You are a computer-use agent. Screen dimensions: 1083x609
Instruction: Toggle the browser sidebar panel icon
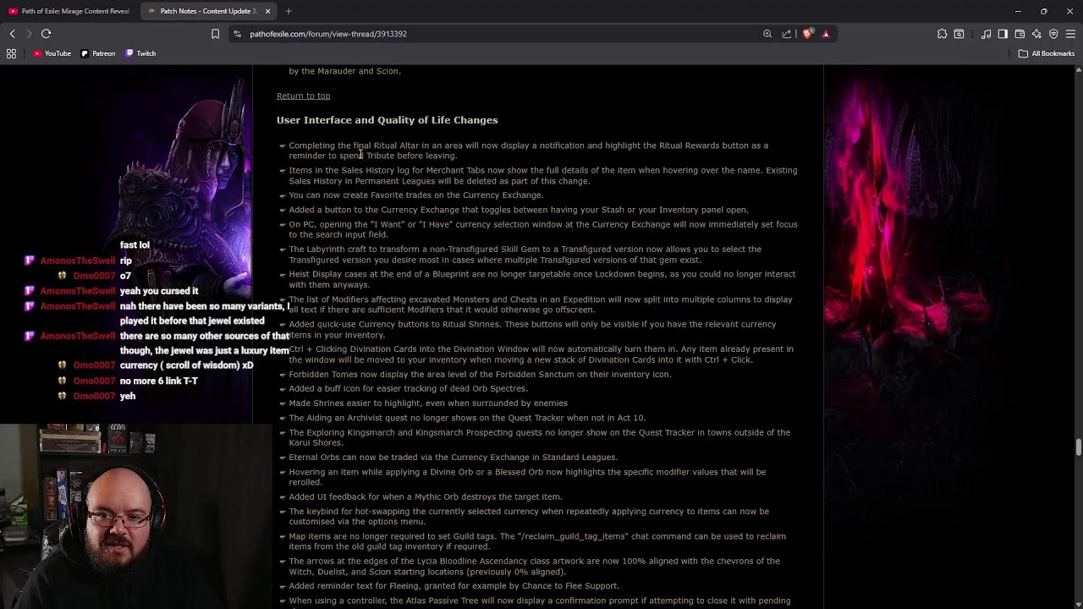pyautogui.click(x=1003, y=34)
